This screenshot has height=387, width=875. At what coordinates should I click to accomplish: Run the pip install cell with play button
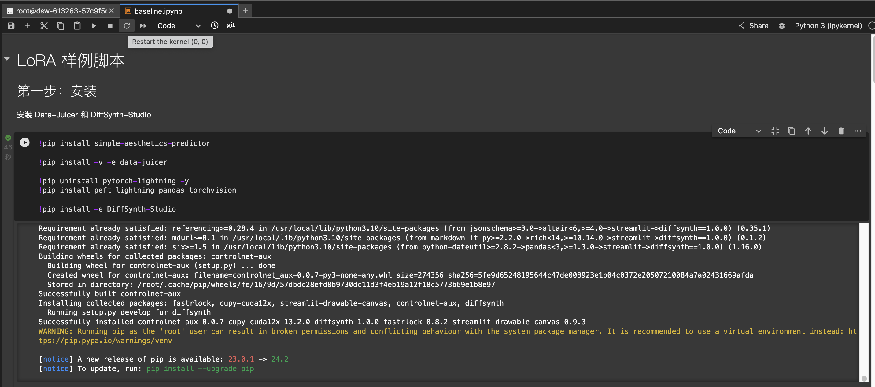pos(24,142)
